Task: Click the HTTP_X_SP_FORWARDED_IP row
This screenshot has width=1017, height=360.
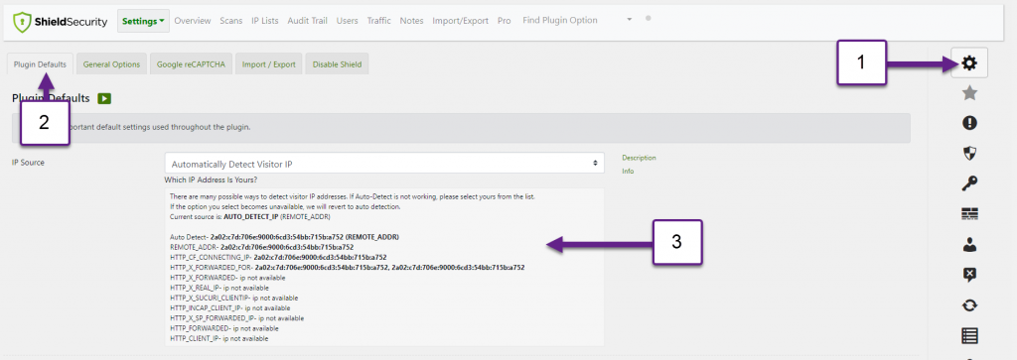Action: tap(236, 318)
